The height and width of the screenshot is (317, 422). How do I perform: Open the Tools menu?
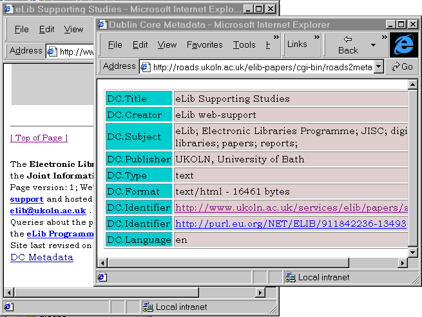[x=244, y=44]
